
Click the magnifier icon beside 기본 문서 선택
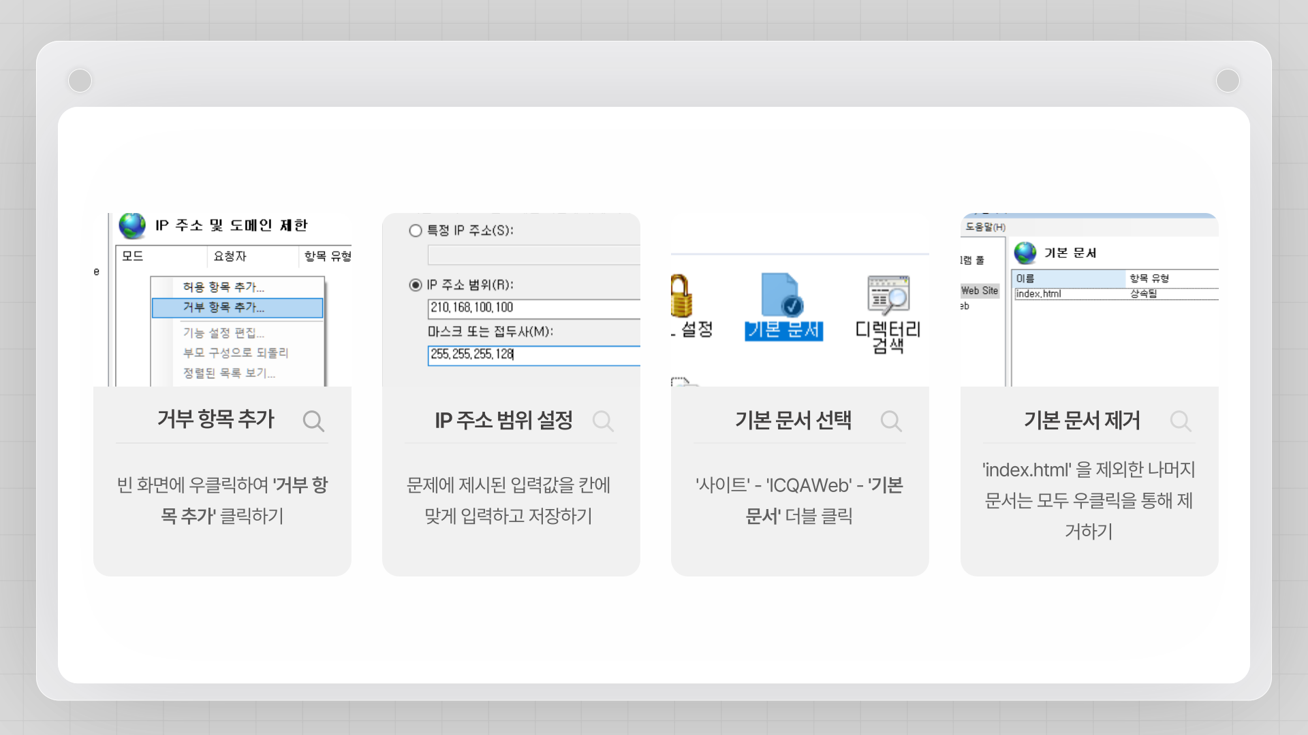891,421
